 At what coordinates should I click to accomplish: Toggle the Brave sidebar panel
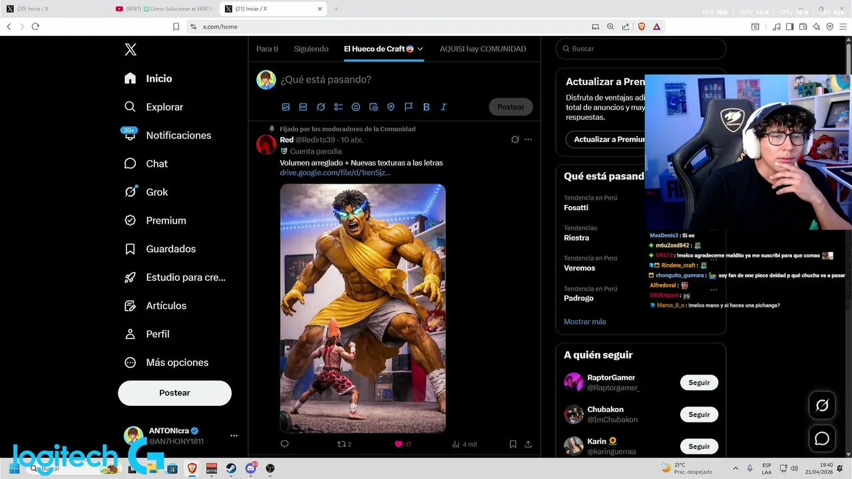789,27
